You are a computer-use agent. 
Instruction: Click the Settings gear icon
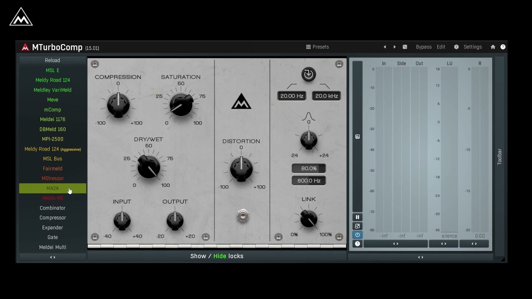[456, 47]
